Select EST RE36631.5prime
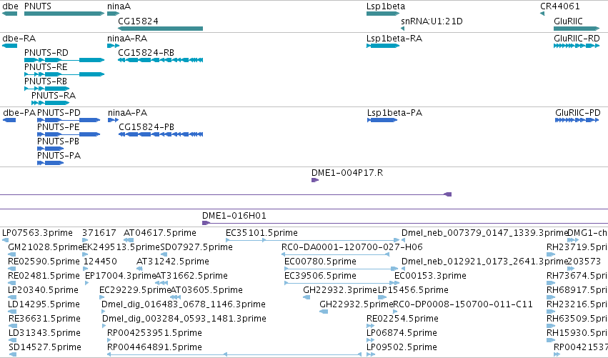Screen dimensions: 608x358 44,319
